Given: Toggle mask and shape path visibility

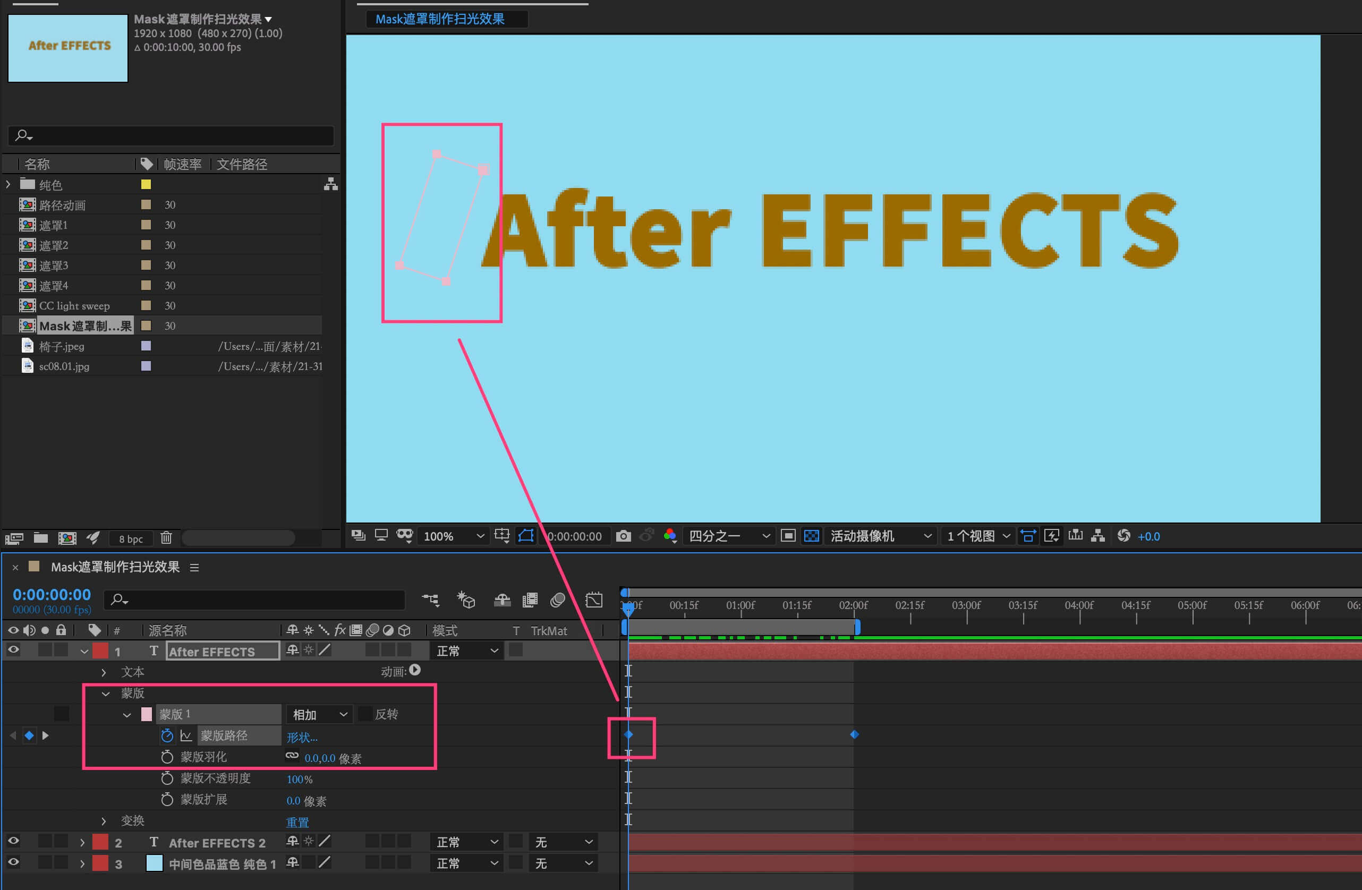Looking at the screenshot, I should pos(525,536).
